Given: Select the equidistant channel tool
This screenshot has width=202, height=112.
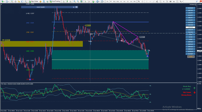Looking at the screenshot, I should click(157, 2).
